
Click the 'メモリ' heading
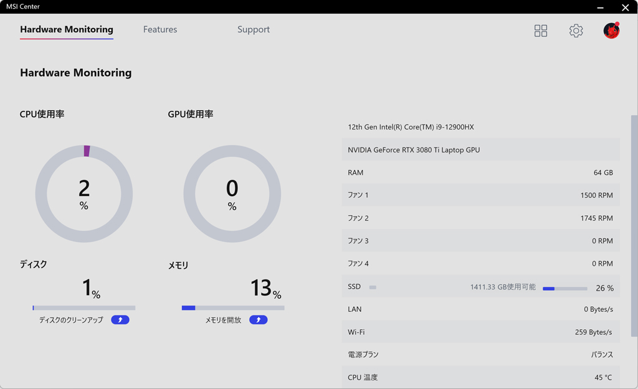coord(178,265)
